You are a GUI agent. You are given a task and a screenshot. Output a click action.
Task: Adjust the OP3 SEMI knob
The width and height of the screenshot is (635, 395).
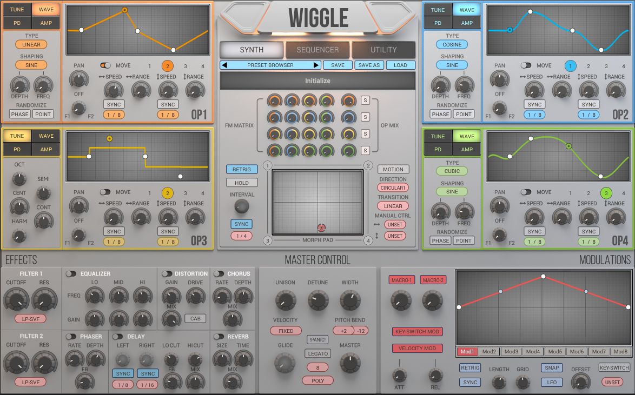[43, 193]
